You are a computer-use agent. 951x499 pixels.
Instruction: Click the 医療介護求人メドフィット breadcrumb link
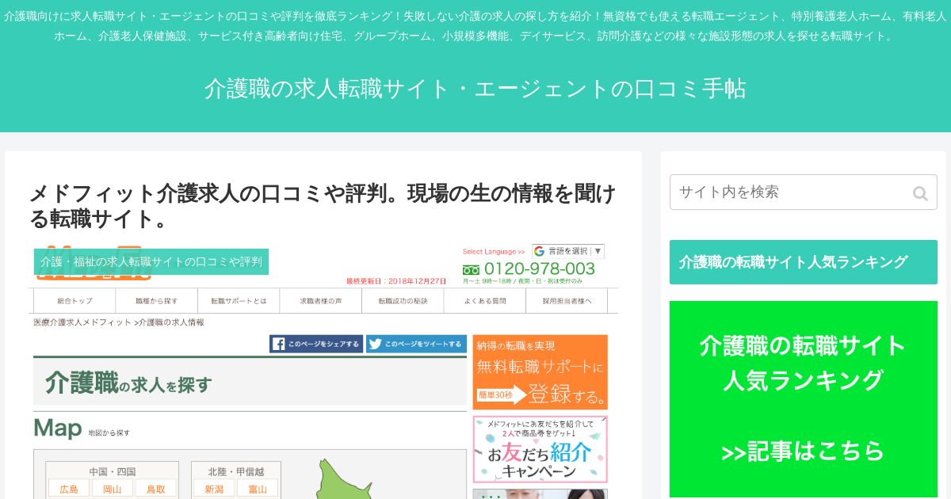[82, 322]
